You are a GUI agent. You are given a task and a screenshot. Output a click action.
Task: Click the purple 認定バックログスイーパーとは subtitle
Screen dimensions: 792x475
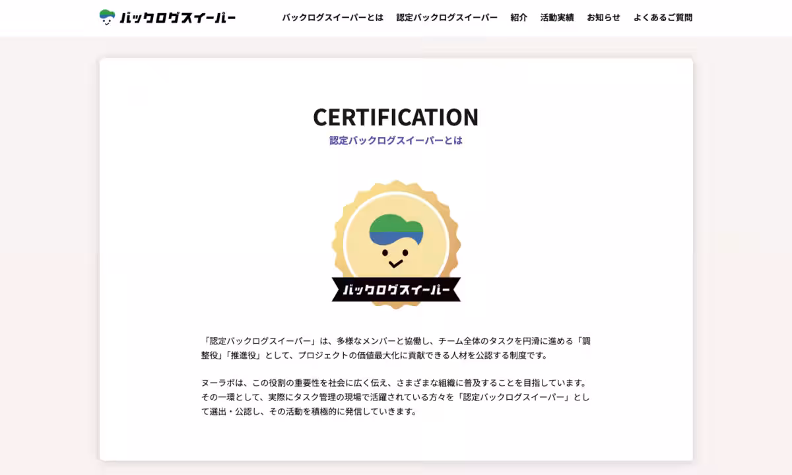395,141
